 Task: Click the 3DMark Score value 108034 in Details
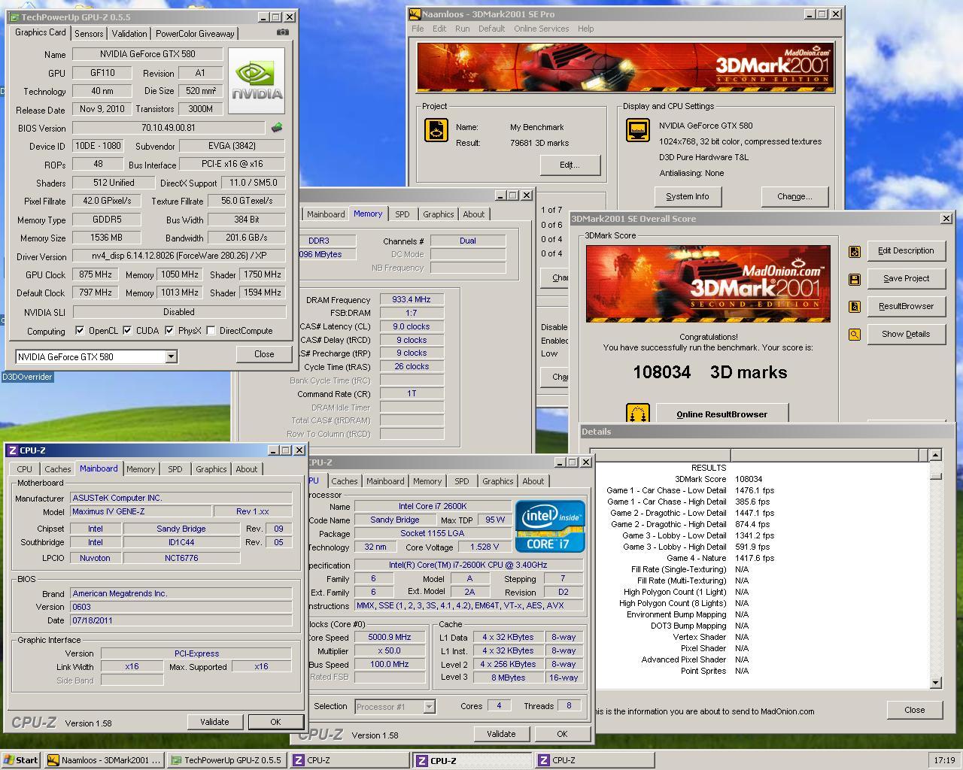(749, 479)
